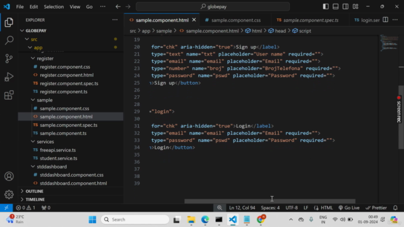
Task: Open Customize Layout icon
Action: (355, 7)
